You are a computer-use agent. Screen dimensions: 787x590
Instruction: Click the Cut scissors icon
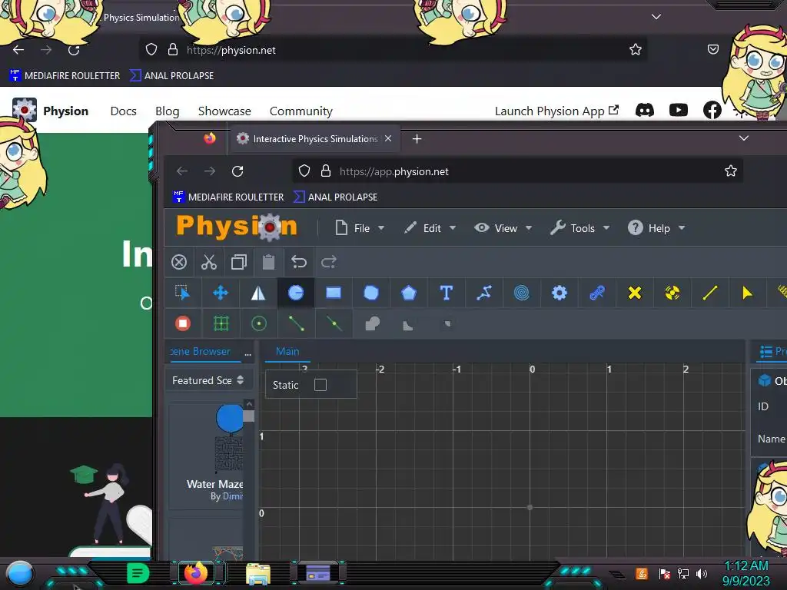coord(209,262)
